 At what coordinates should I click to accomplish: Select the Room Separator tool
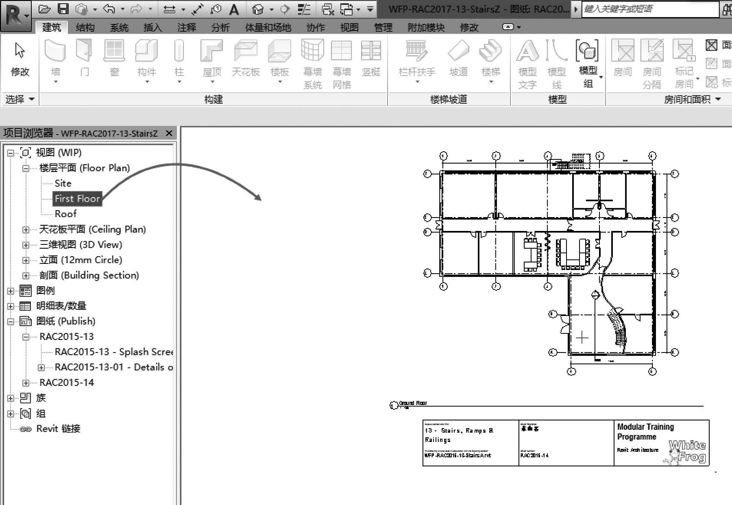pyautogui.click(x=652, y=64)
